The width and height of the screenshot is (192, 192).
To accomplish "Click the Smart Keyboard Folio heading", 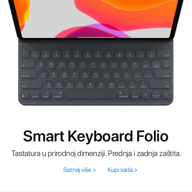I will tap(96, 136).
